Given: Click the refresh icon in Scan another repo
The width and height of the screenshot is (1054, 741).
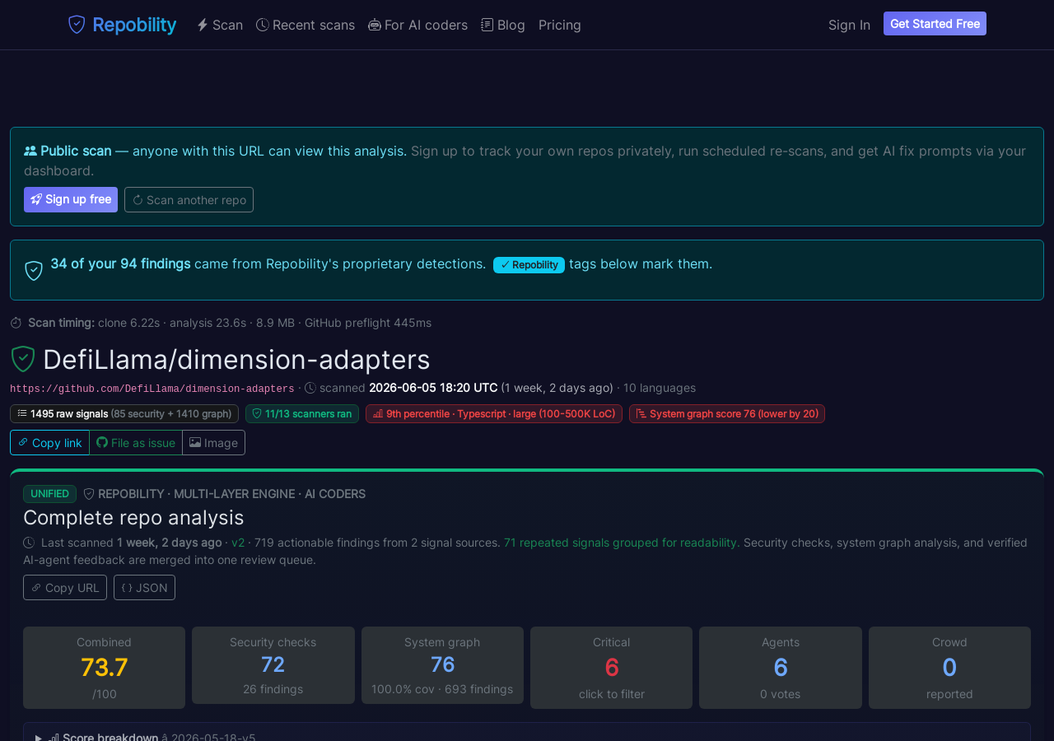Looking at the screenshot, I should click(x=138, y=200).
